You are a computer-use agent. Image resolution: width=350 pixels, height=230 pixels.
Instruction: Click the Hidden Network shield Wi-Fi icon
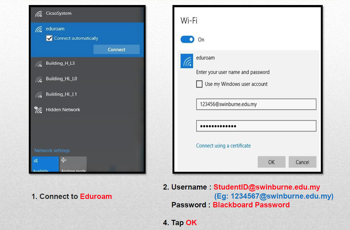pyautogui.click(x=38, y=110)
